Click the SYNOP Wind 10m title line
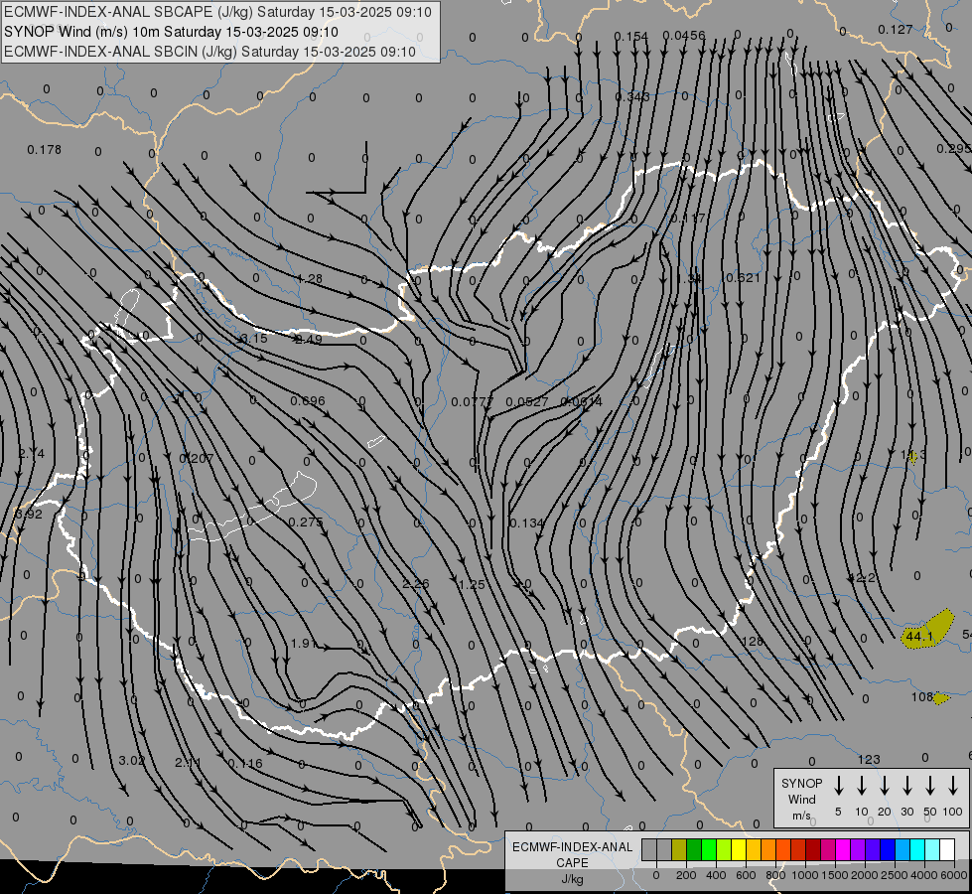This screenshot has width=972, height=894. [x=171, y=32]
